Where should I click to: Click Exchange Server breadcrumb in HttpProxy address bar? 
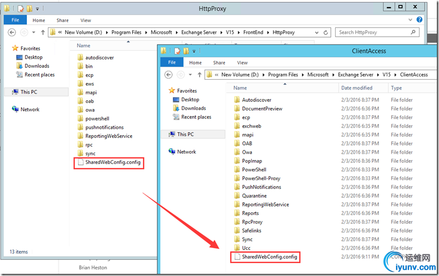coord(199,32)
